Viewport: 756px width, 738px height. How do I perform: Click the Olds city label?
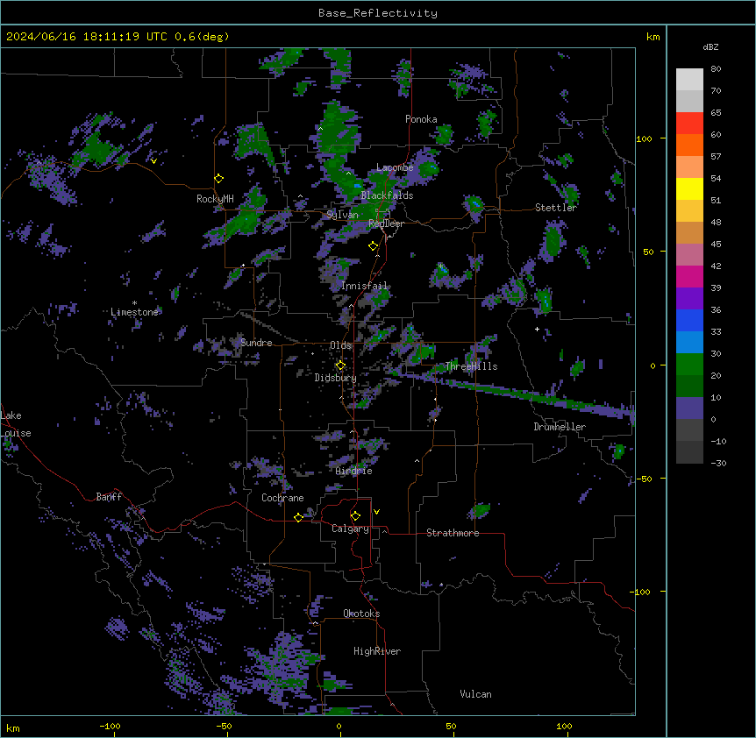pyautogui.click(x=340, y=345)
